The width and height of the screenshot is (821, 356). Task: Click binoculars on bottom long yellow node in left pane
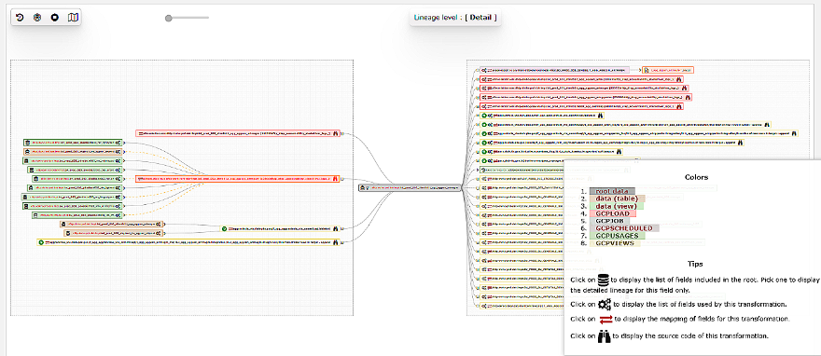(335, 242)
